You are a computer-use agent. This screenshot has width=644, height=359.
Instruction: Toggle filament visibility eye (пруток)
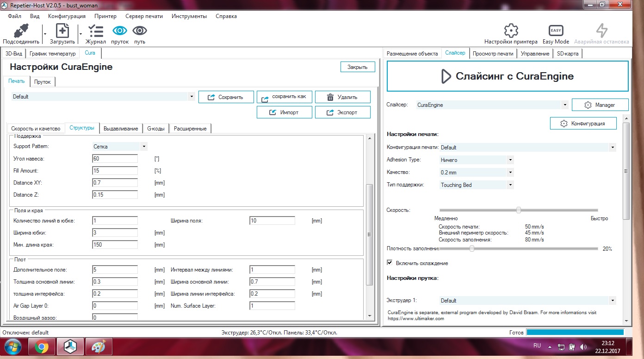120,31
